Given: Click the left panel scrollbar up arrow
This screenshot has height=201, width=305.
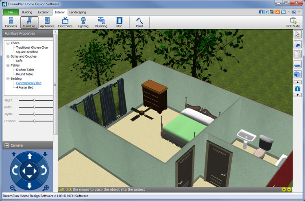Looking at the screenshot, I should coord(55,32).
